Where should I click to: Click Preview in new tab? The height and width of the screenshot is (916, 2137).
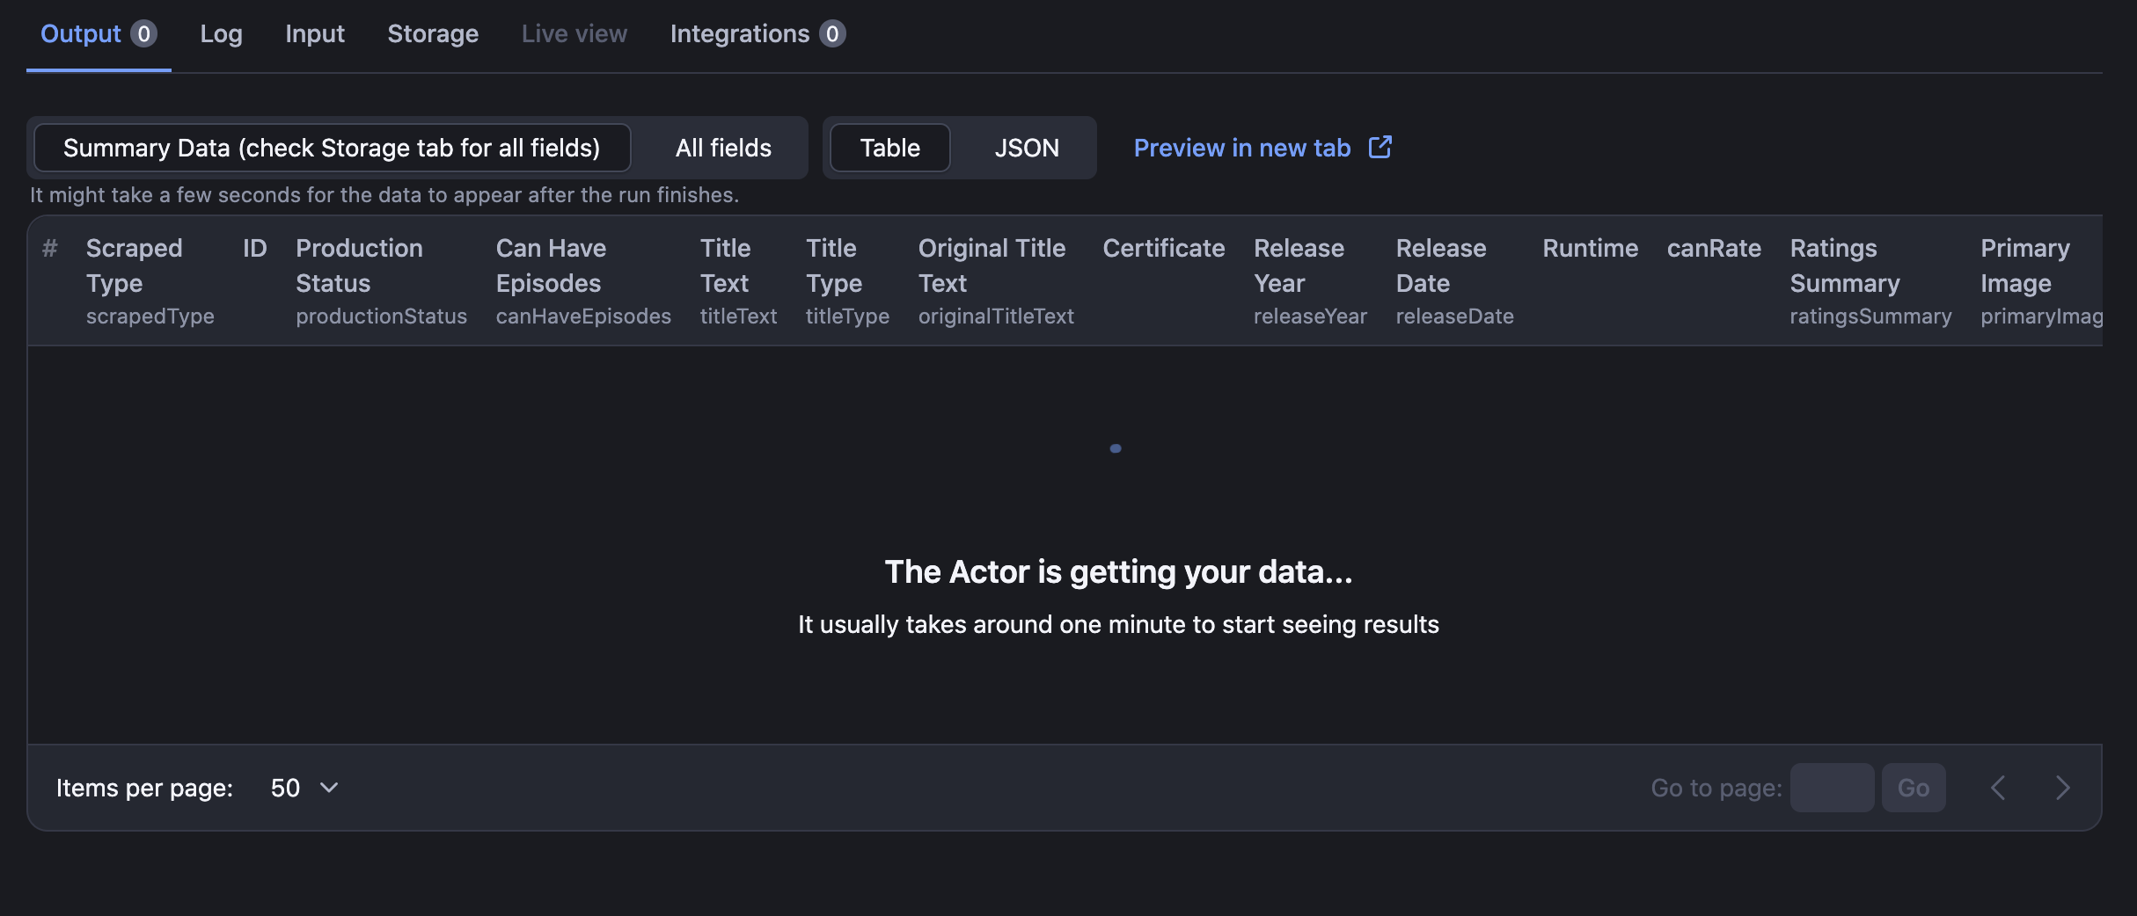point(1241,148)
